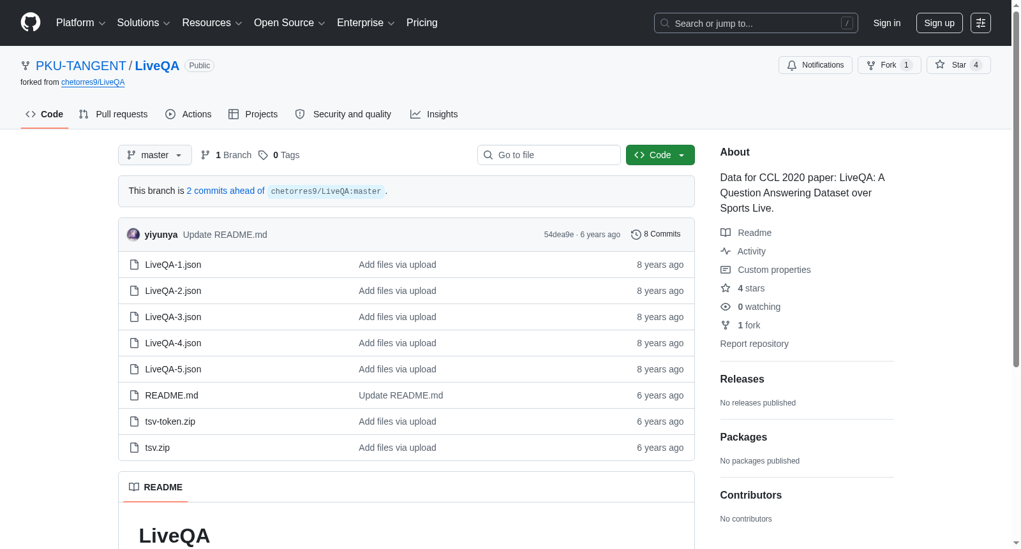Click the file icon for LiveQA-1.json

tap(134, 265)
